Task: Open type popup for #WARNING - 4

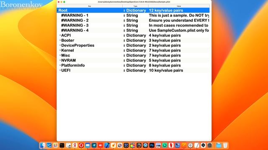Action: coord(124,30)
